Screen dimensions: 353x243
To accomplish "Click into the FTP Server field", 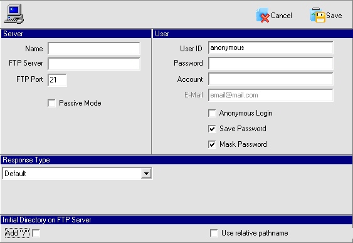I will (x=94, y=64).
